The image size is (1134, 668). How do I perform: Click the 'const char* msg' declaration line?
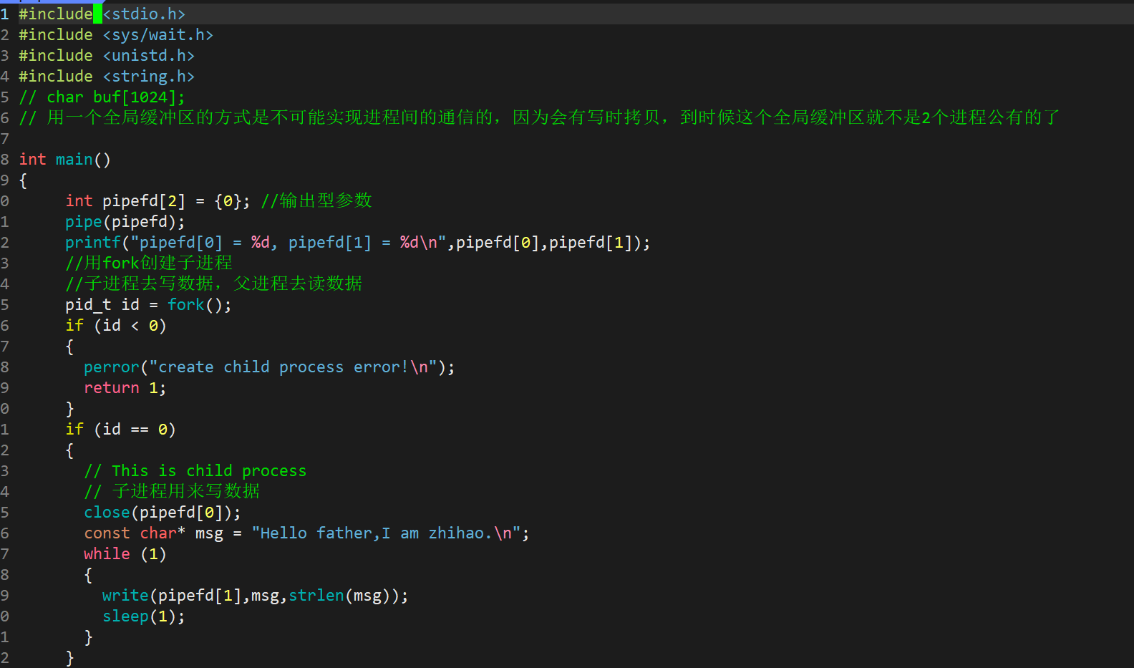coord(306,533)
